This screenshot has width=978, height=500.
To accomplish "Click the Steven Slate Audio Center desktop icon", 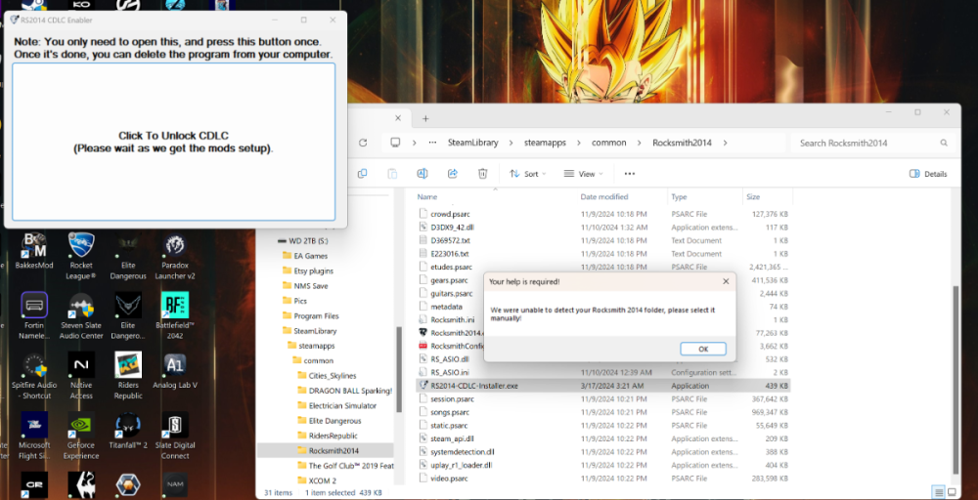I will (81, 315).
